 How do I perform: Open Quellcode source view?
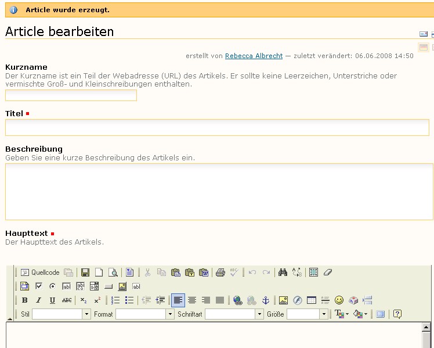pos(40,272)
